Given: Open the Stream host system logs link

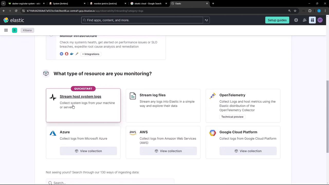Looking at the screenshot, I should coord(80,96).
